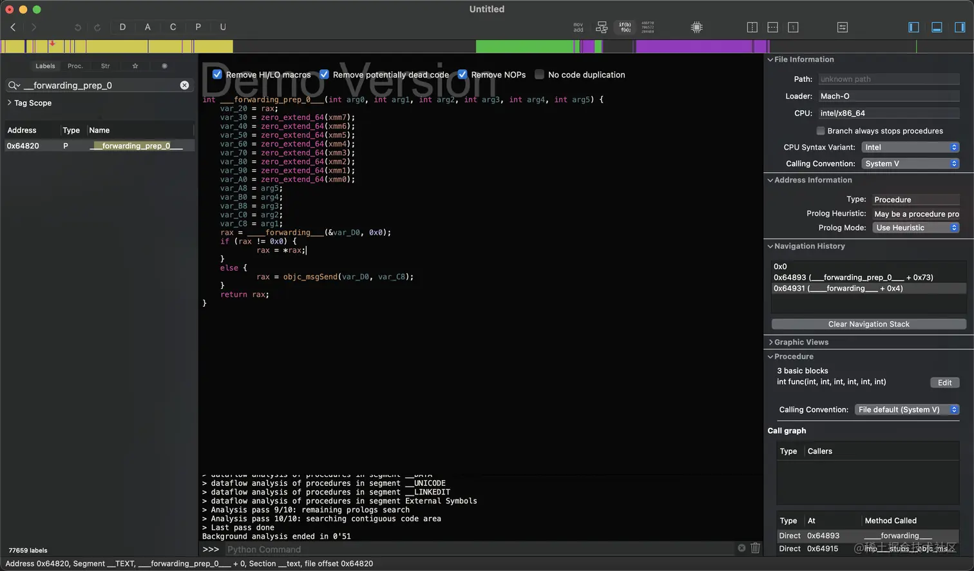Click trash icon to clear console
Viewport: 974px width, 571px height.
point(755,548)
